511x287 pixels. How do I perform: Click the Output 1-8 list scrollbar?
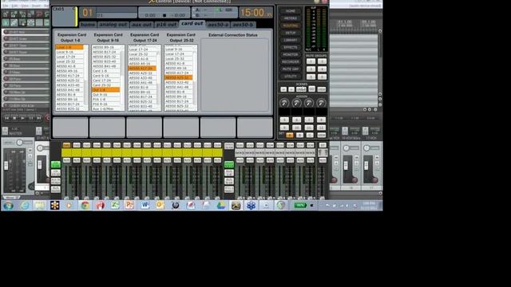[x=86, y=78]
